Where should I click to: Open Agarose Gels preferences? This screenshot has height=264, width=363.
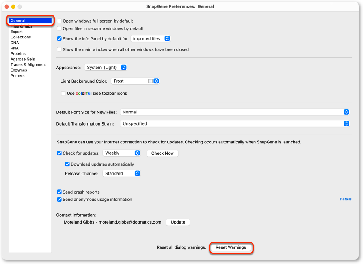click(22, 59)
